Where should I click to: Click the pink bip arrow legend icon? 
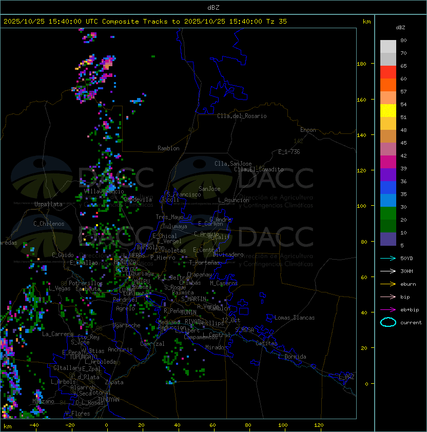click(x=388, y=297)
